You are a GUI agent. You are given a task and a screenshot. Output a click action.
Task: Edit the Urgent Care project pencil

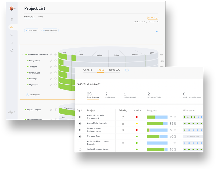pyautogui.click(x=51, y=85)
